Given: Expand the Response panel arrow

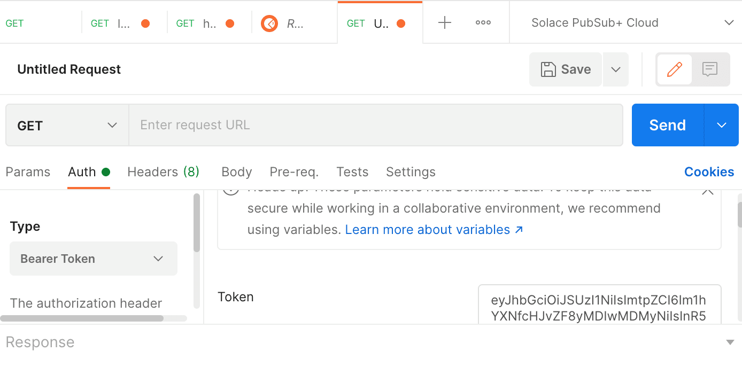Looking at the screenshot, I should point(730,342).
